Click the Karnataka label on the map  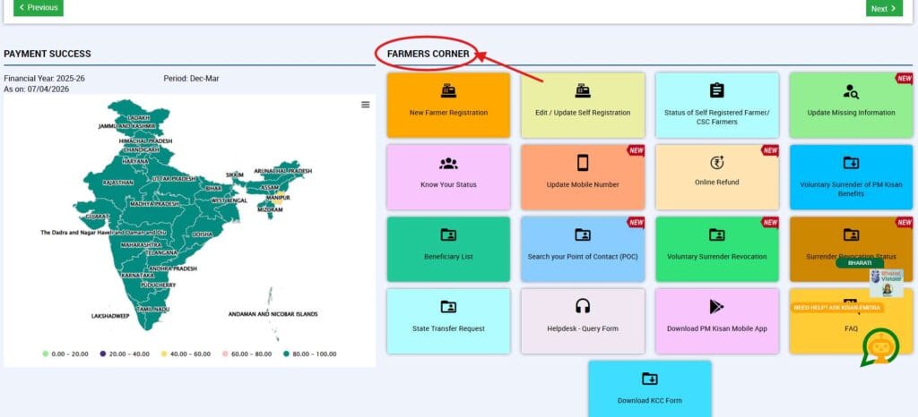(137, 275)
